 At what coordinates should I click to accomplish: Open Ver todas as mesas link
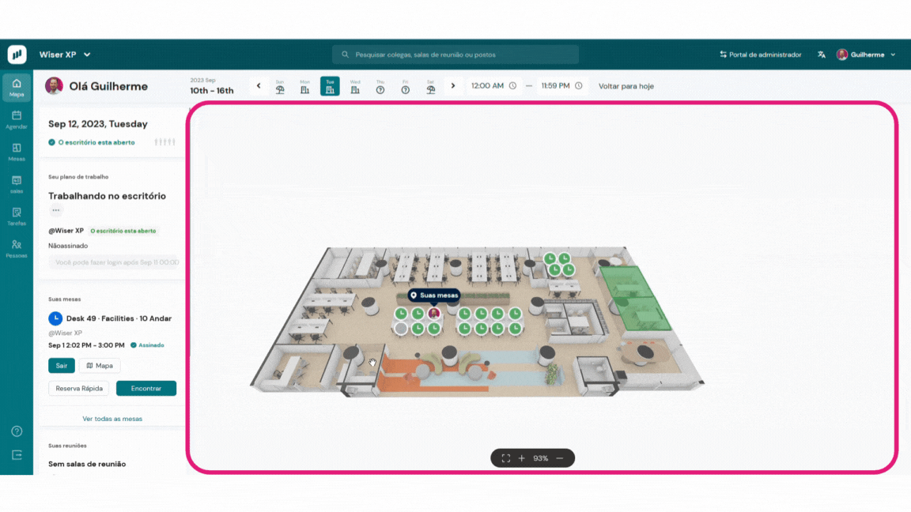coord(112,419)
